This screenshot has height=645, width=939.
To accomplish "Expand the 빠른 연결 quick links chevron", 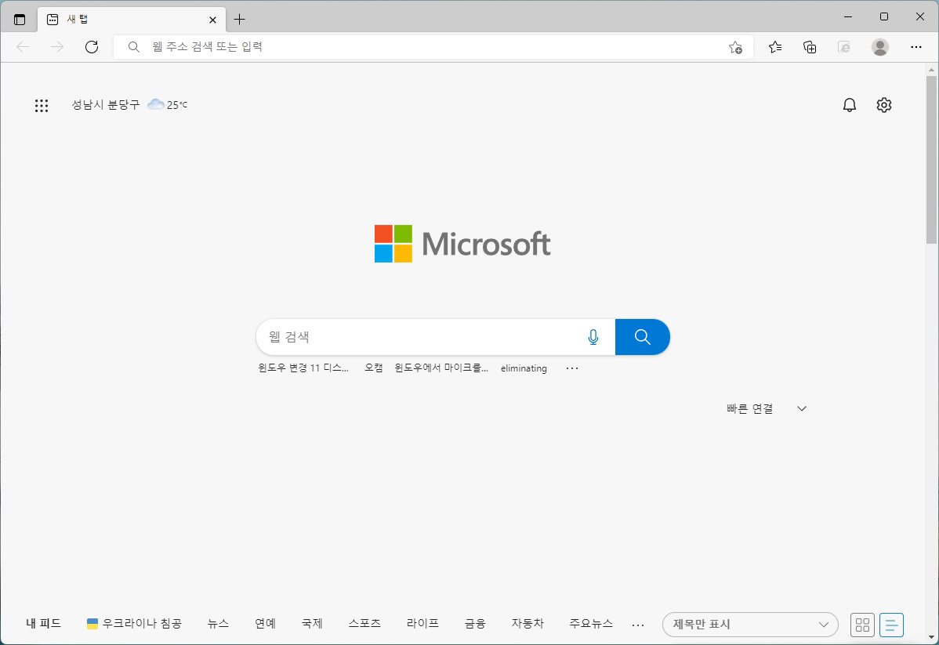I will point(801,408).
